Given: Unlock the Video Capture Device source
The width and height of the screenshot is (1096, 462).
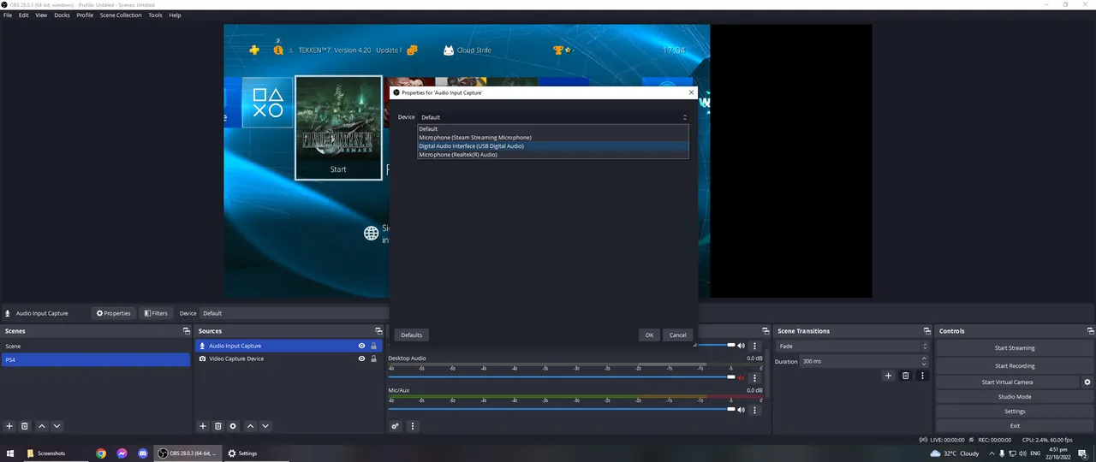Looking at the screenshot, I should (373, 358).
